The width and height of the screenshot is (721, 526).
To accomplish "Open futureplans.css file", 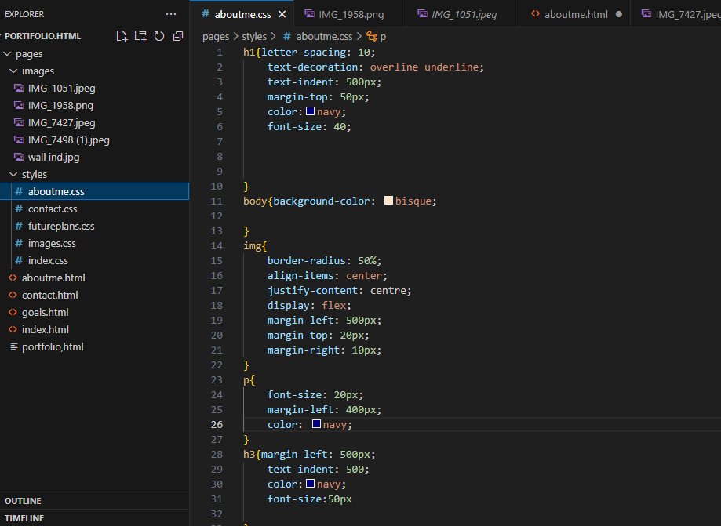I will pyautogui.click(x=94, y=226).
